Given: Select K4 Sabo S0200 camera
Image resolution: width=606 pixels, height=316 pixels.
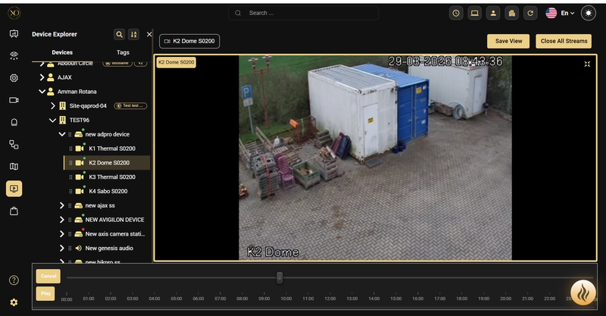Looking at the screenshot, I should 107,191.
